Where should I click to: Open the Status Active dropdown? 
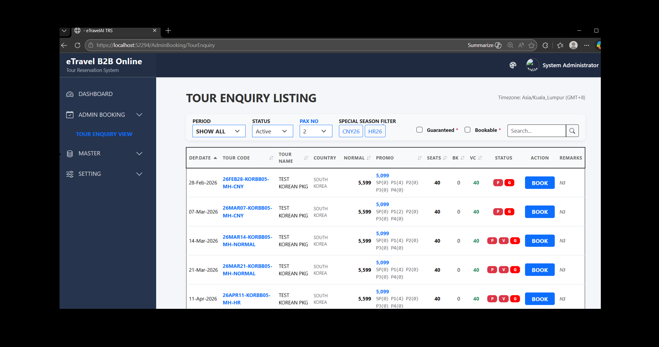(x=272, y=131)
